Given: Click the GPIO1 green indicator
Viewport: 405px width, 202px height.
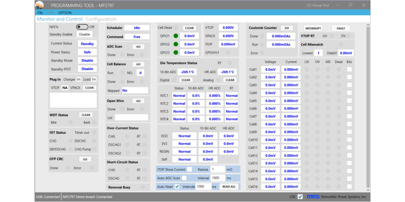Looking at the screenshot, I should click(x=176, y=36).
